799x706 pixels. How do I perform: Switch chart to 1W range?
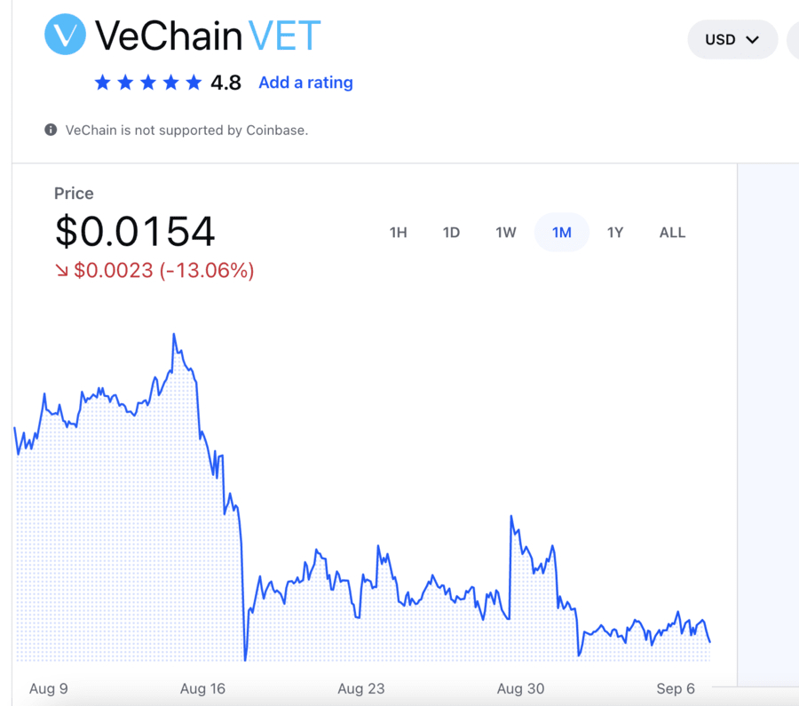pyautogui.click(x=505, y=233)
